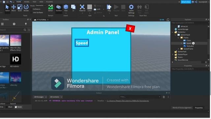Screen dimensions: 211x119
Task: Expand the Speed tree node
Action: [x=181, y=43]
